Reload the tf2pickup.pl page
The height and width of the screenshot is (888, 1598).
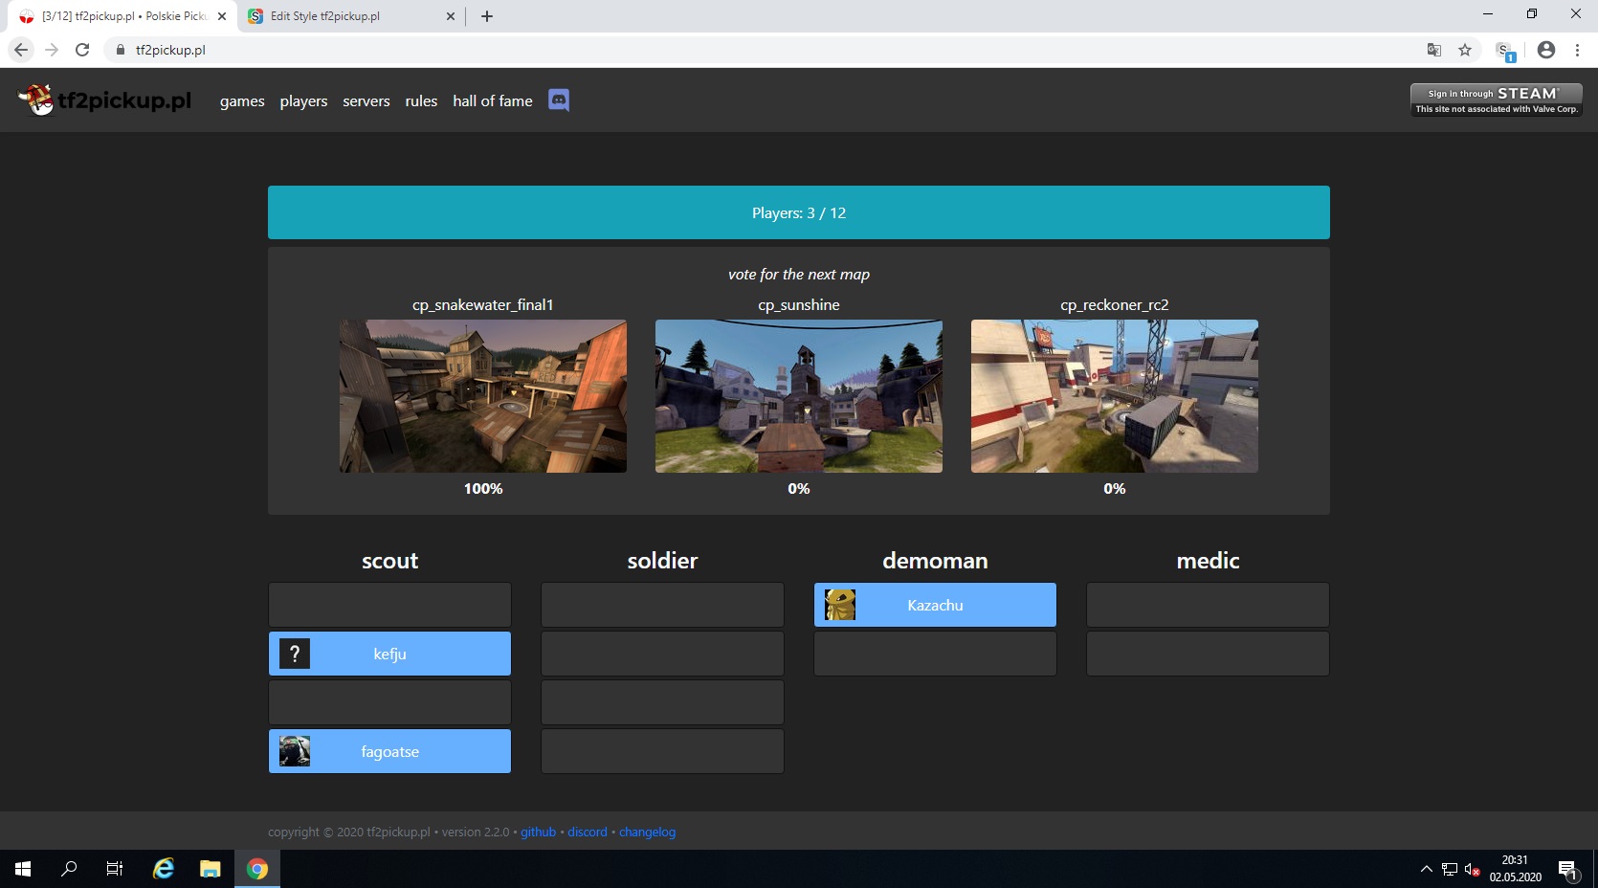pos(82,50)
